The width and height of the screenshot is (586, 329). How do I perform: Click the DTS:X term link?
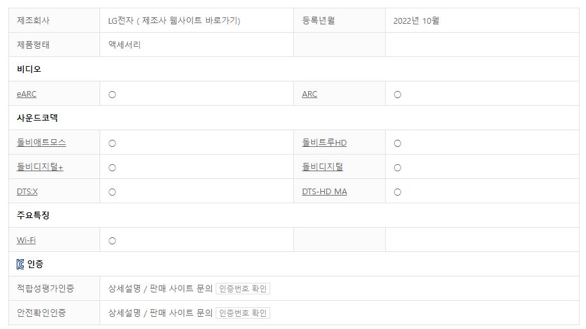[x=27, y=192]
